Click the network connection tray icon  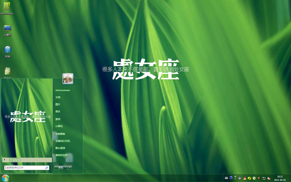coord(264,178)
